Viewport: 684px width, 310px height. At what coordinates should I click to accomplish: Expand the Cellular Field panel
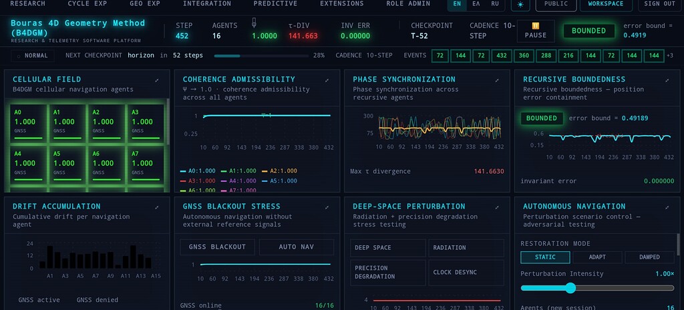coord(156,80)
